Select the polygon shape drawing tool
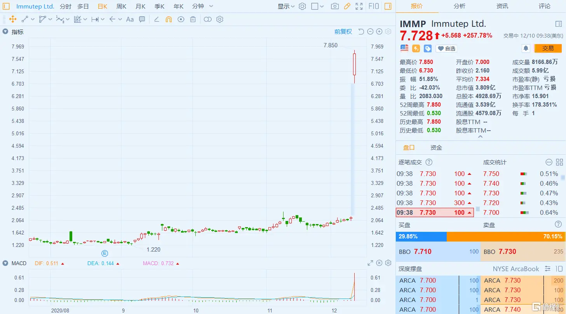 (43, 19)
